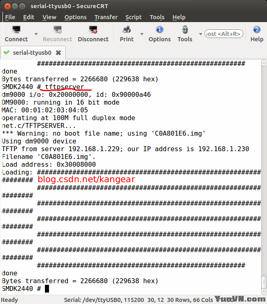Open the Transfer menu

[106, 17]
